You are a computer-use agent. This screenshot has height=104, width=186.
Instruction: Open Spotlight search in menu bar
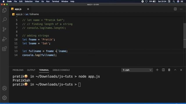[174, 1]
